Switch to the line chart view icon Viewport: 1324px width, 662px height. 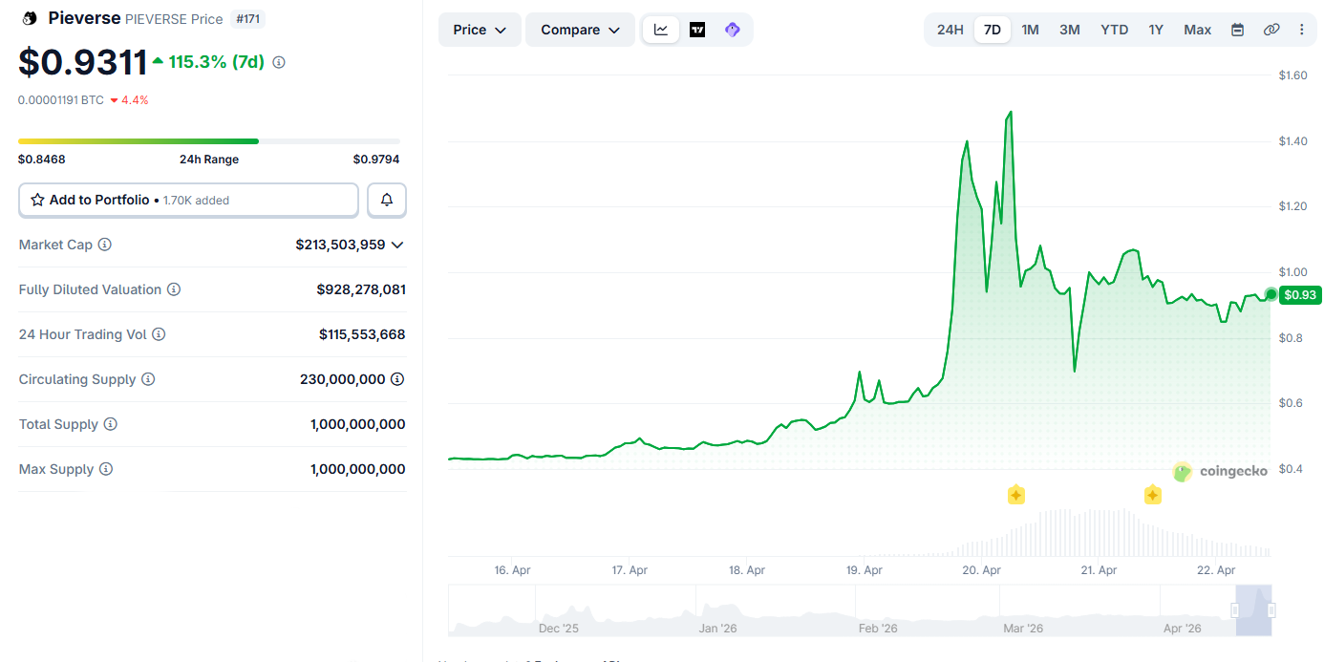click(661, 30)
